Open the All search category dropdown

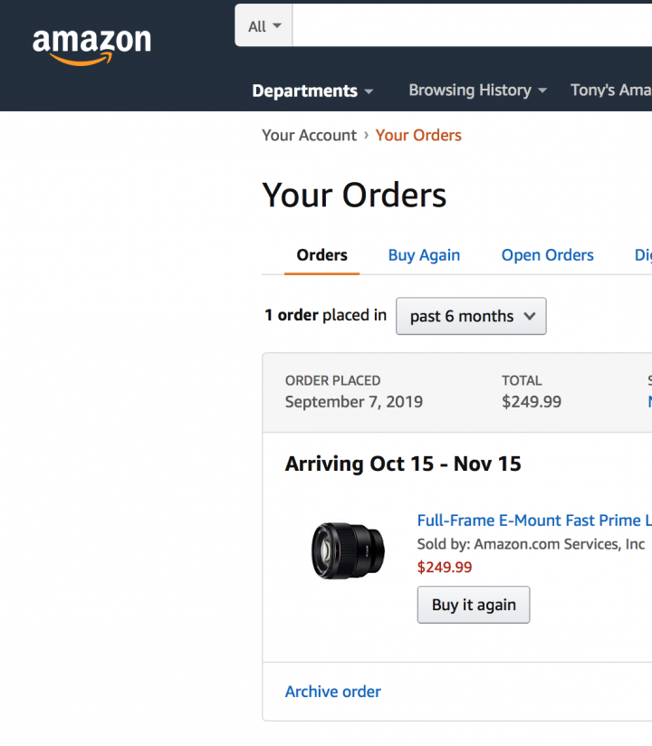pyautogui.click(x=264, y=26)
